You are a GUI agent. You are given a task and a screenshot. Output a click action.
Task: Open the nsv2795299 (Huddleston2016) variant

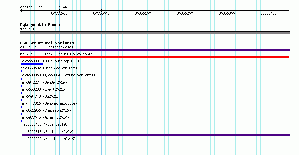[x=48, y=139]
